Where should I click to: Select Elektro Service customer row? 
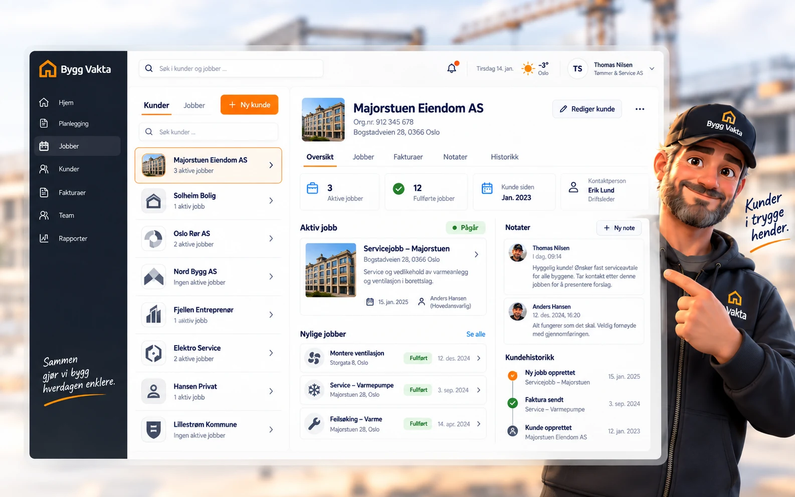pos(208,353)
